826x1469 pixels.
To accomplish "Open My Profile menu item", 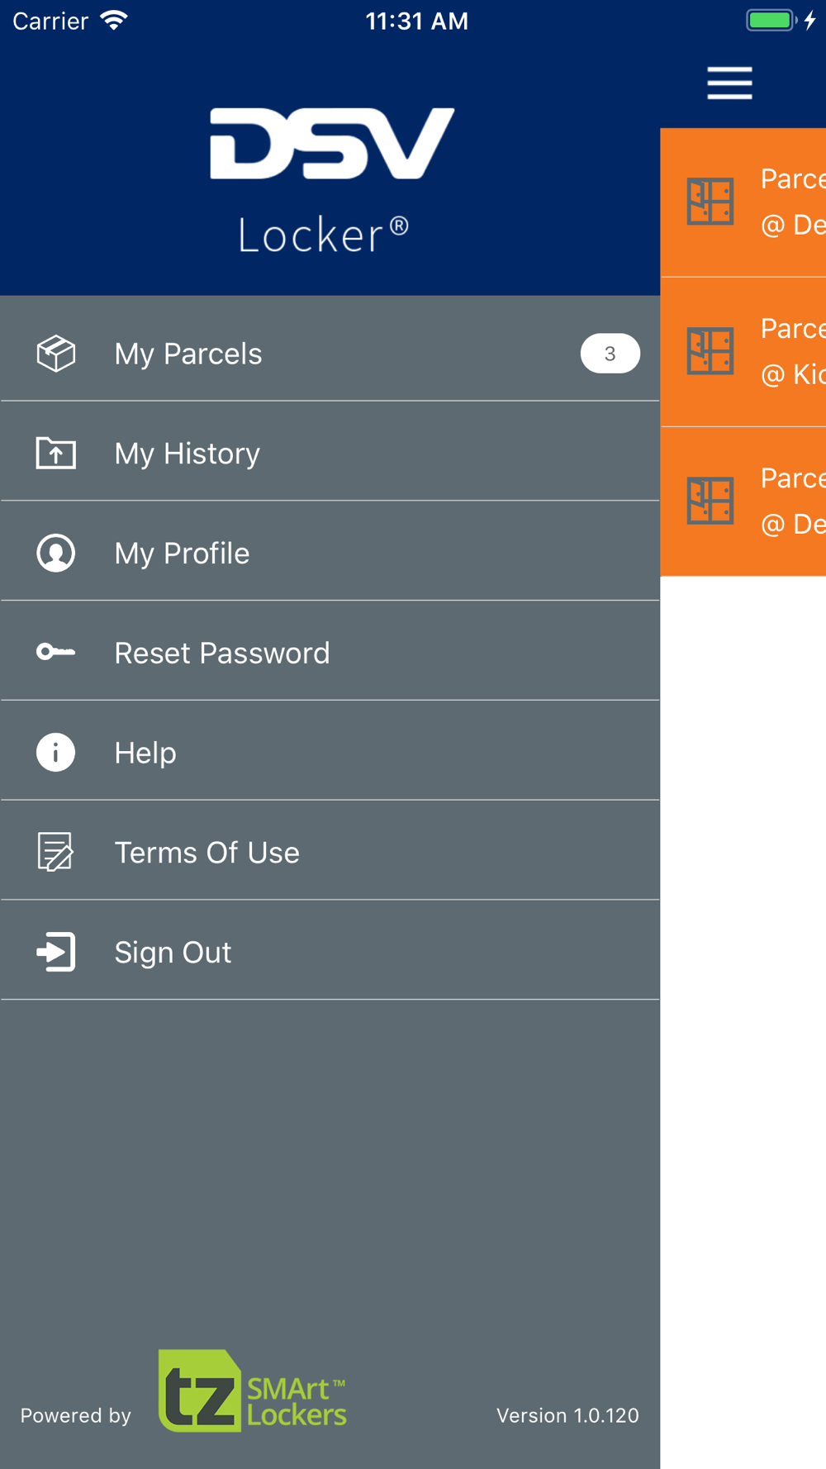I will [x=330, y=553].
